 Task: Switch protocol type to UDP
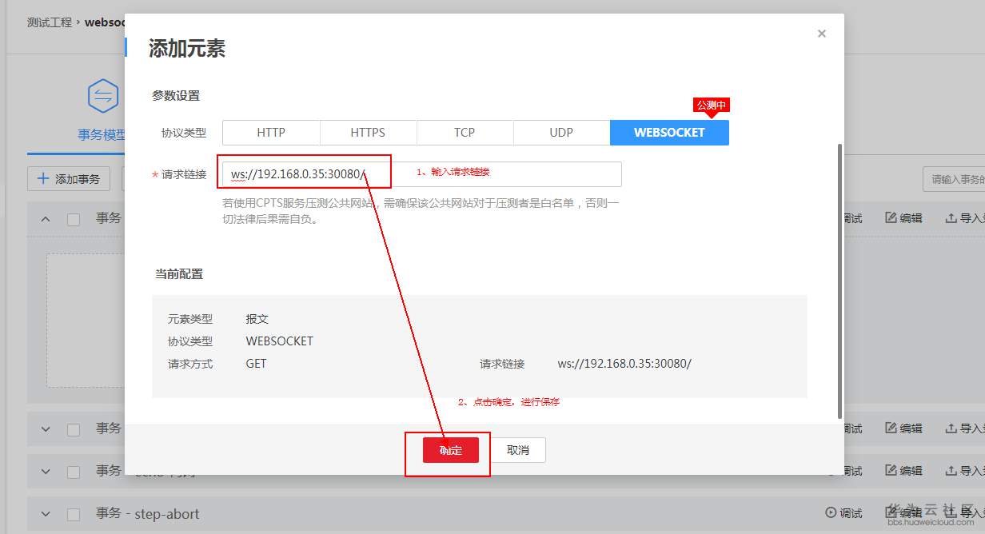pyautogui.click(x=561, y=133)
